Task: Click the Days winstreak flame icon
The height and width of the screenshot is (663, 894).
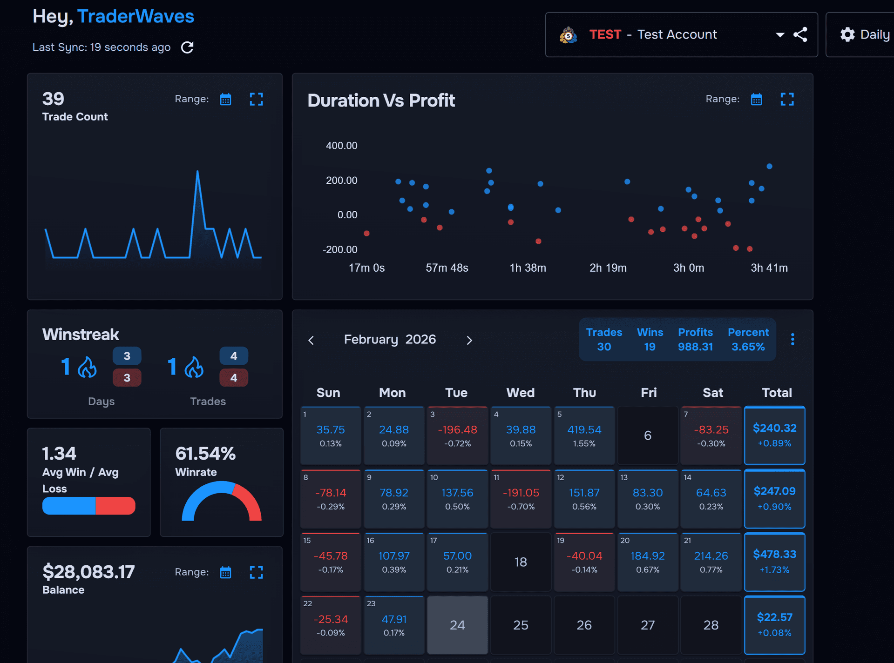Action: (87, 367)
